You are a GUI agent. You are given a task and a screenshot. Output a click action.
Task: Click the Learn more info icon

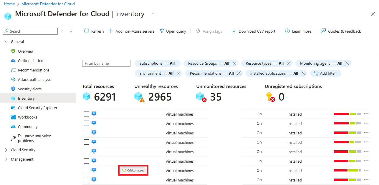287,31
